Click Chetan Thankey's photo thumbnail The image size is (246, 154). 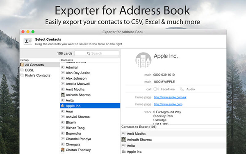click(x=63, y=149)
